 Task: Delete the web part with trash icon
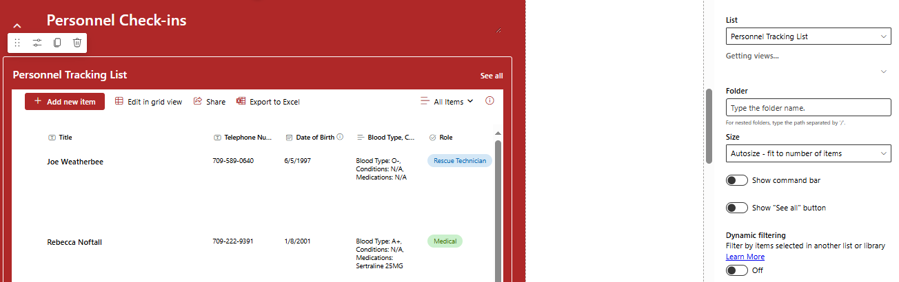(77, 43)
